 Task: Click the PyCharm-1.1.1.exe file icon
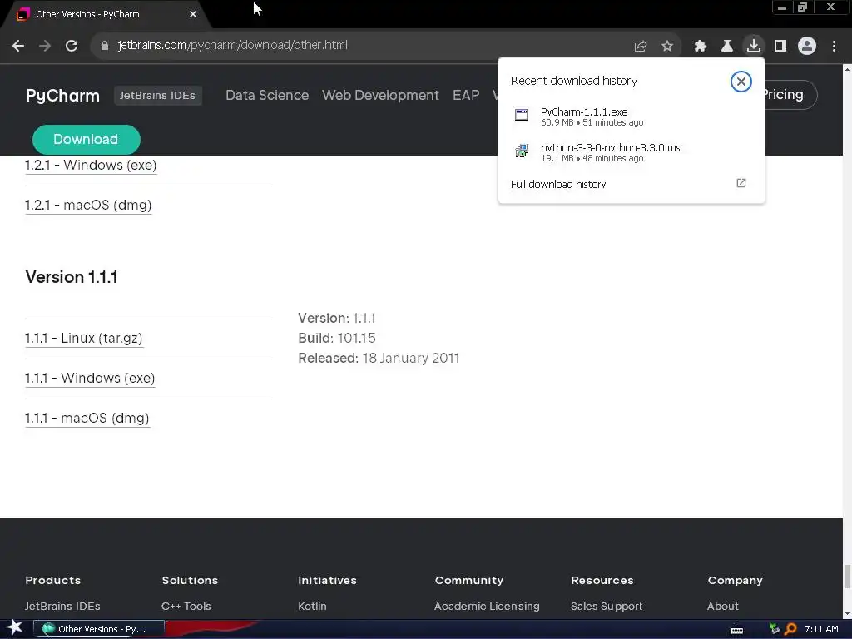pyautogui.click(x=522, y=115)
